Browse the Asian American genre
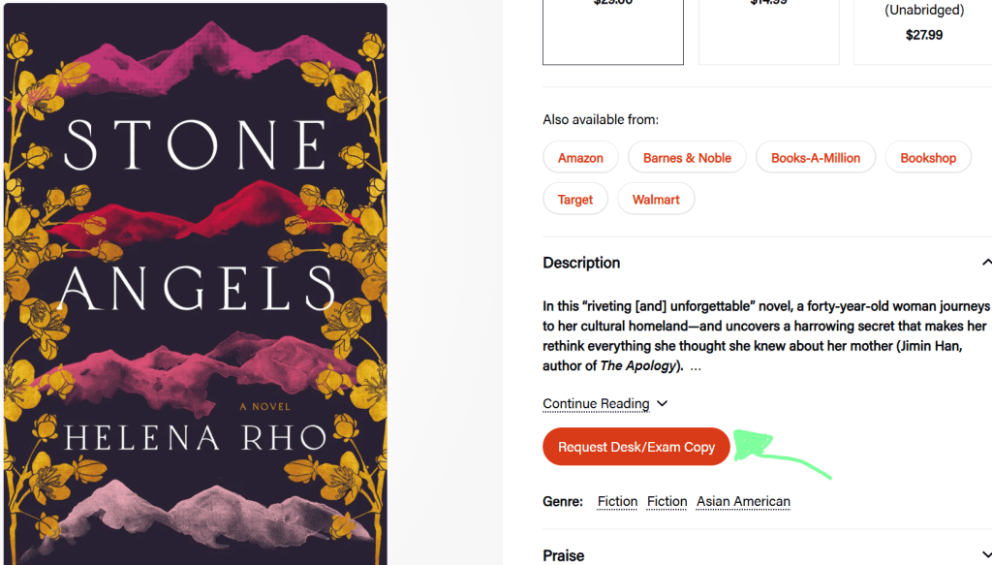This screenshot has width=992, height=565. pos(743,501)
